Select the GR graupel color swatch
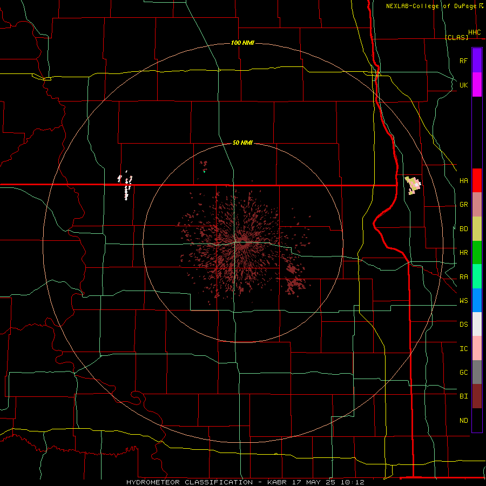Screen dimensions: 486x486 pyautogui.click(x=477, y=205)
